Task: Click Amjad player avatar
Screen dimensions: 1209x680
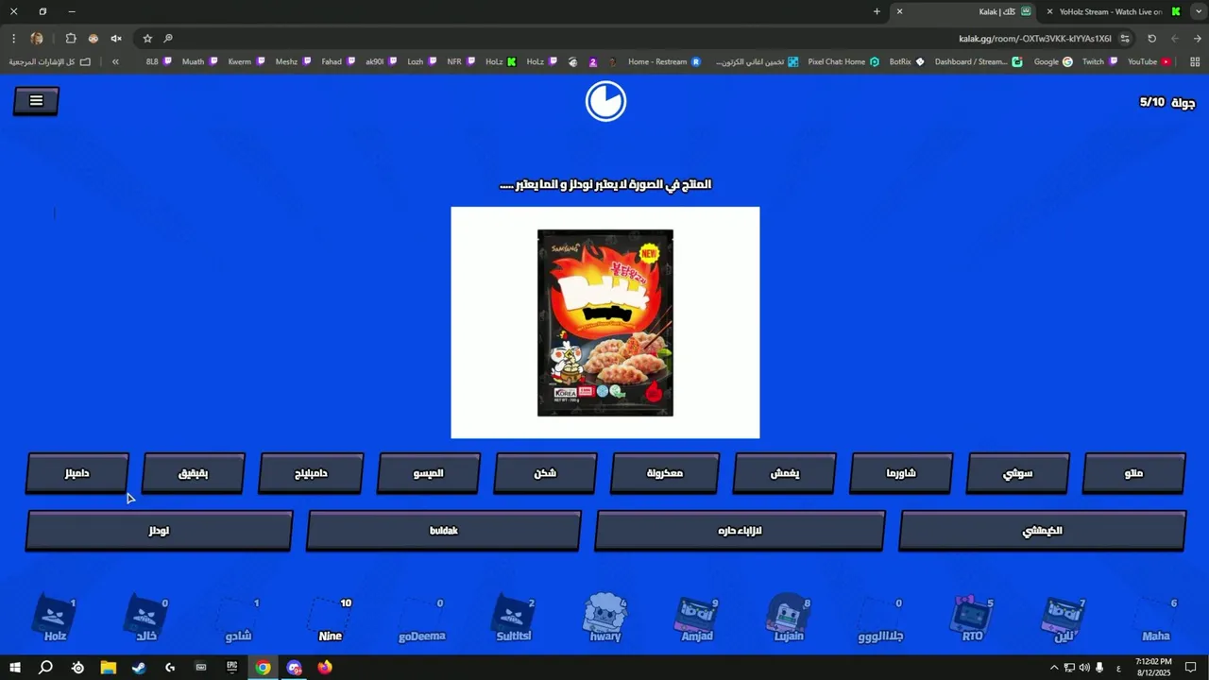Action: click(x=696, y=617)
